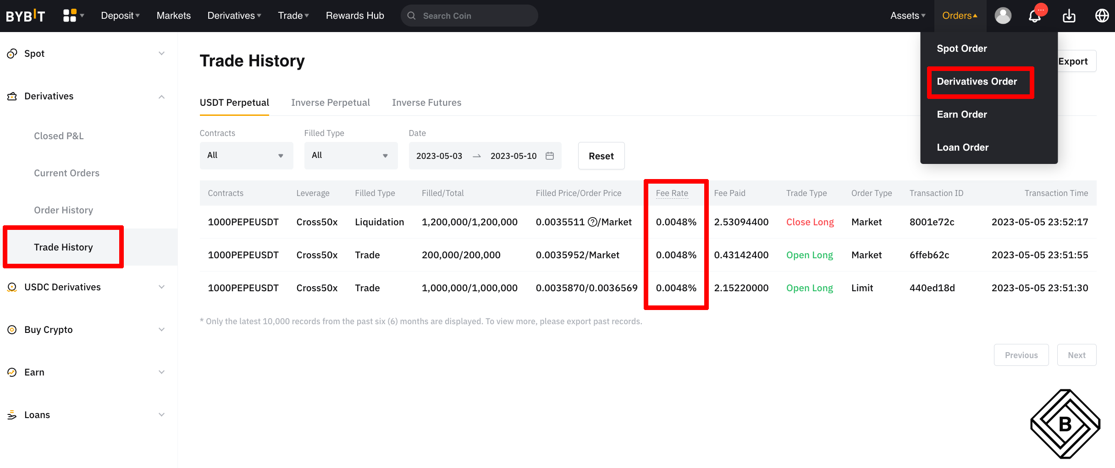The image size is (1115, 468).
Task: Click the start date 2023-05-03 field
Action: pos(439,156)
